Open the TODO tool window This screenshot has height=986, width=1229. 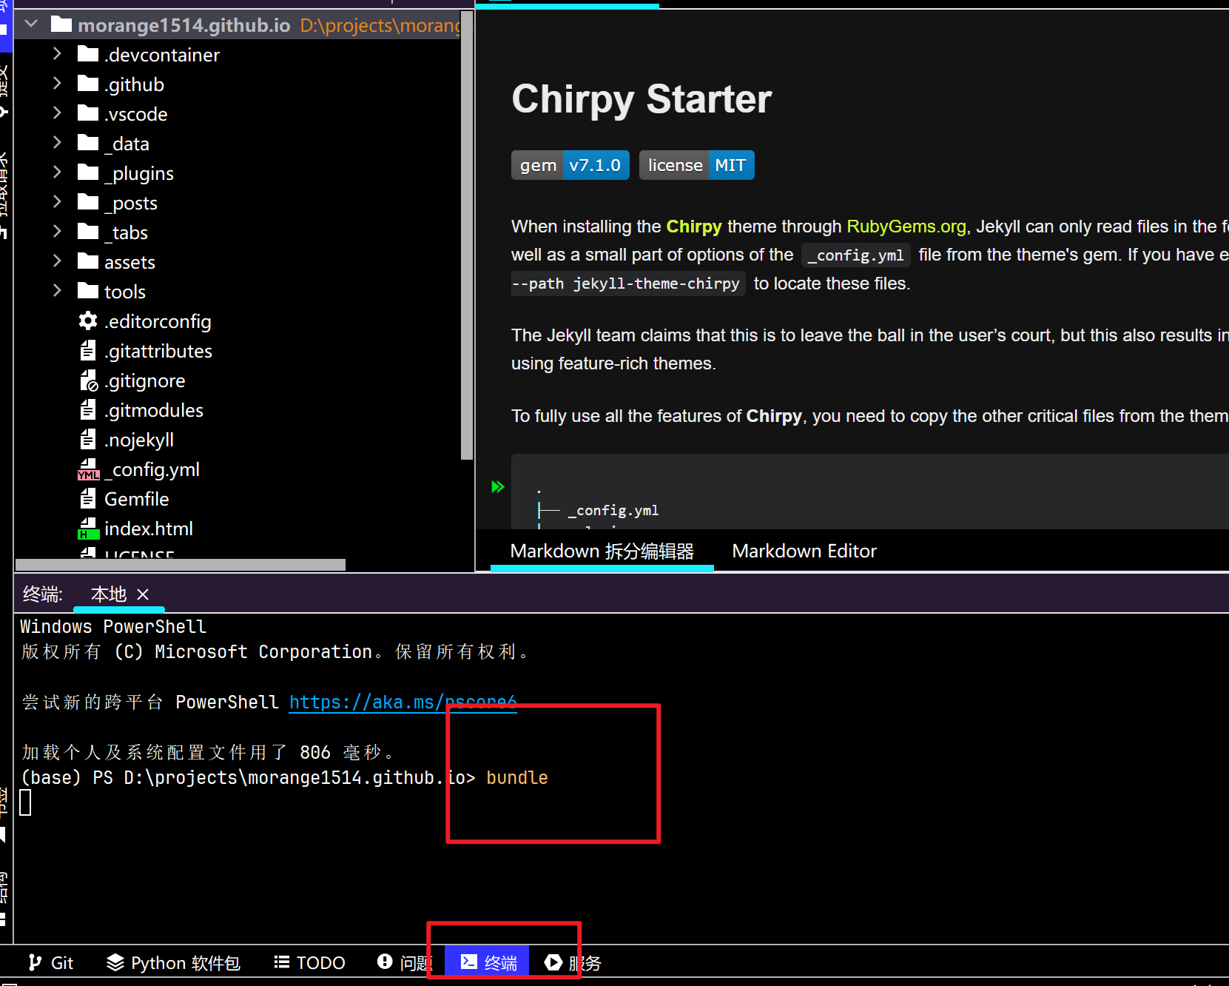pyautogui.click(x=309, y=962)
